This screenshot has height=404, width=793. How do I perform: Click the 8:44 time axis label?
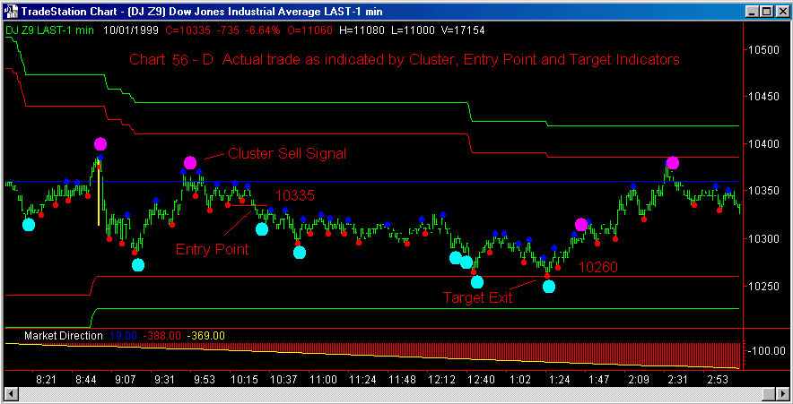[x=86, y=380]
